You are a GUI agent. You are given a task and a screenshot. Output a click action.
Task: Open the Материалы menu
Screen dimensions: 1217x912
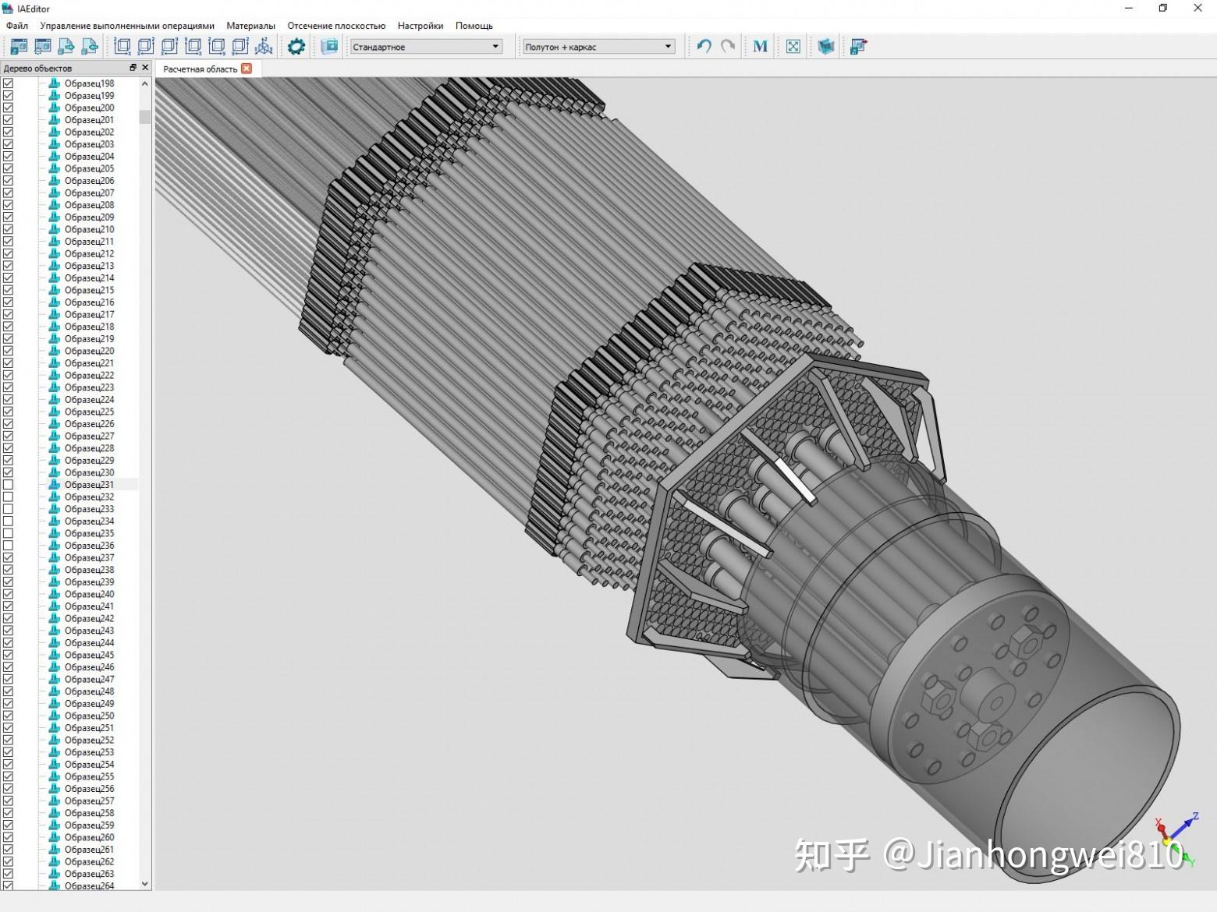coord(250,25)
